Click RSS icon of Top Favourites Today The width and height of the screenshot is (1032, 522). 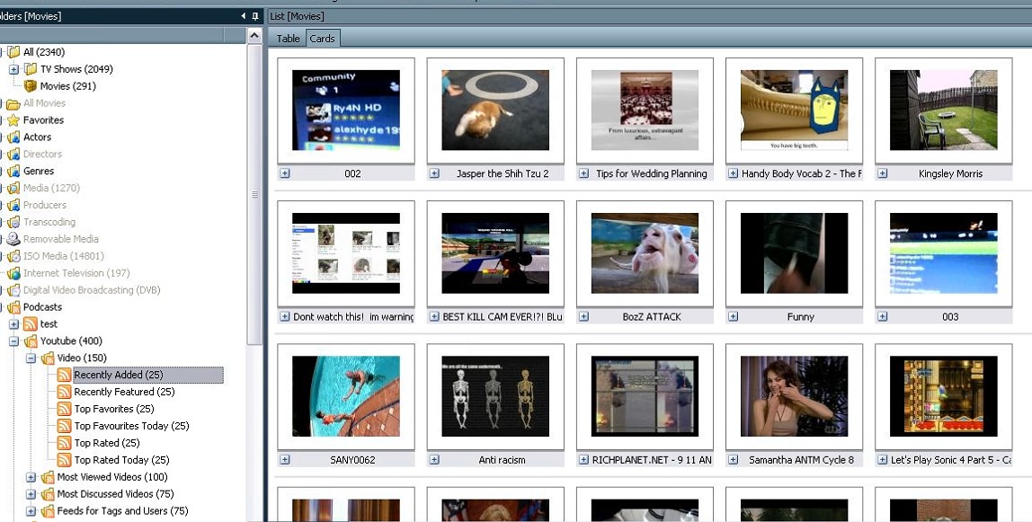(64, 426)
